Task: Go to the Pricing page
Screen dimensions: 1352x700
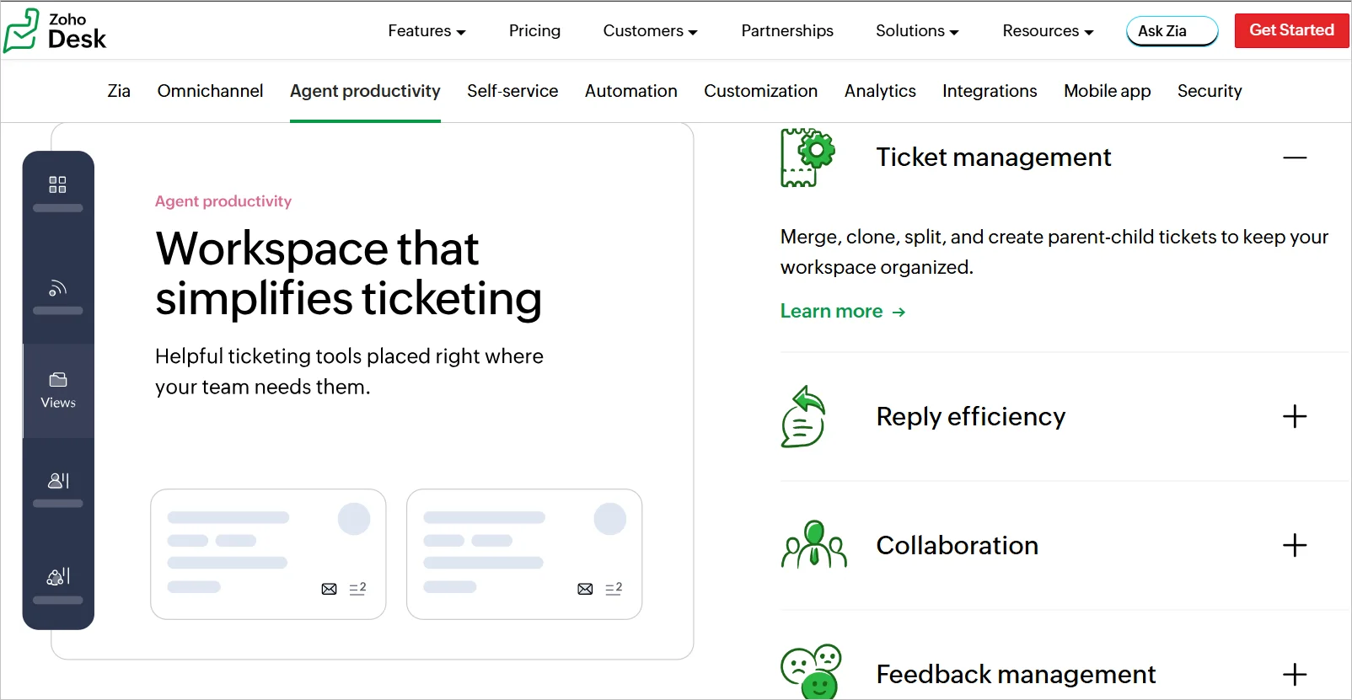Action: coord(534,31)
